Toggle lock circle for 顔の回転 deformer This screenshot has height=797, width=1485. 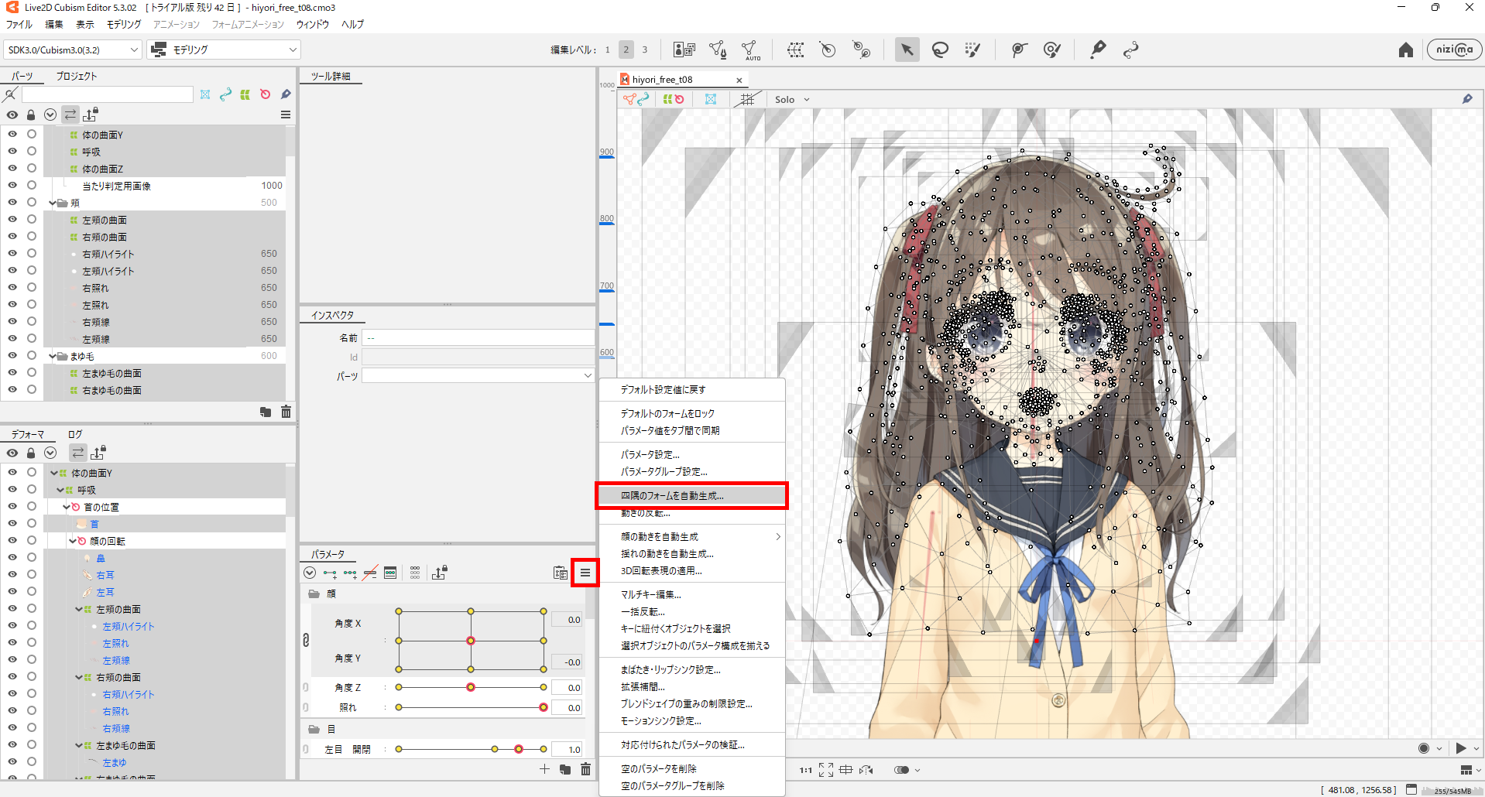click(x=32, y=540)
